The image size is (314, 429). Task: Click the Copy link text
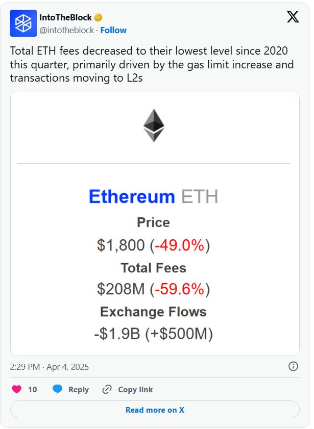[135, 389]
